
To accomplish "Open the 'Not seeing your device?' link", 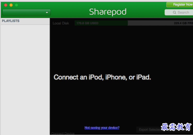I will click(102, 128).
